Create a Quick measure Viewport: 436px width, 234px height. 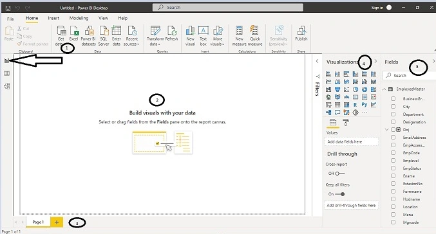point(254,35)
